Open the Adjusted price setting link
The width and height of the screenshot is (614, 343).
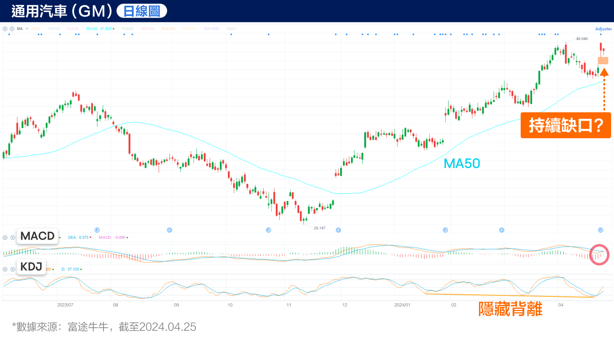(x=603, y=29)
